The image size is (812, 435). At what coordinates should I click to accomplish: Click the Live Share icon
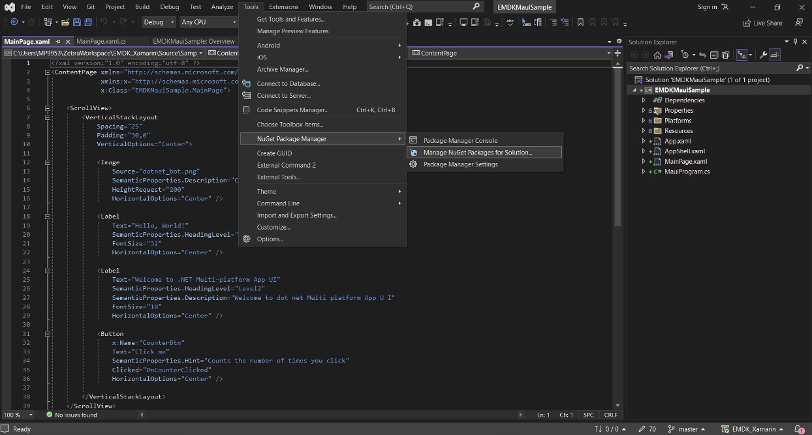747,23
